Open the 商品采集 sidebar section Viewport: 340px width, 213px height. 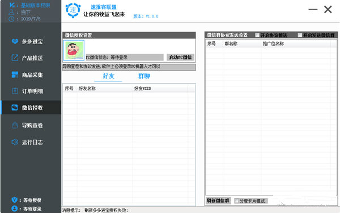(x=31, y=75)
